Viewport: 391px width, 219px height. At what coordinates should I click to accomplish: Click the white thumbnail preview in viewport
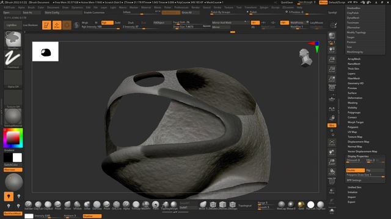[x=45, y=51]
